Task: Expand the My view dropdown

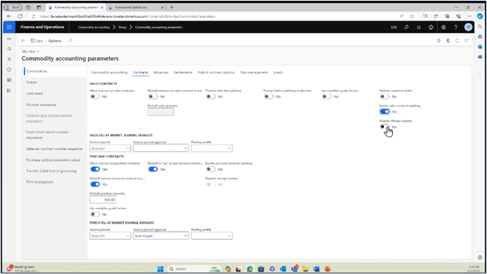Action: (30, 51)
